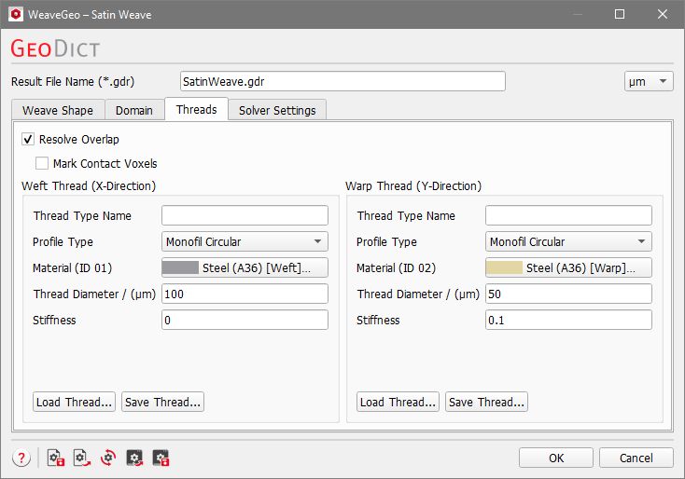Screen dimensions: 685x479
Task: Select the Threads tab
Action: pyautogui.click(x=196, y=109)
